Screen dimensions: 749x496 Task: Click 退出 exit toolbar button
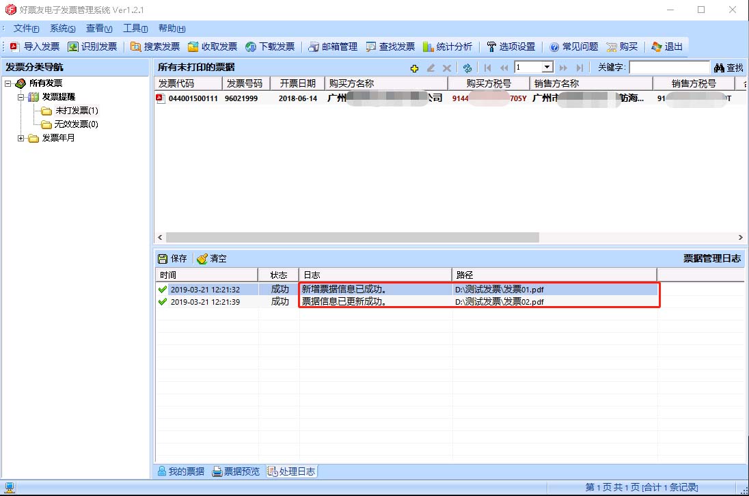click(x=667, y=46)
